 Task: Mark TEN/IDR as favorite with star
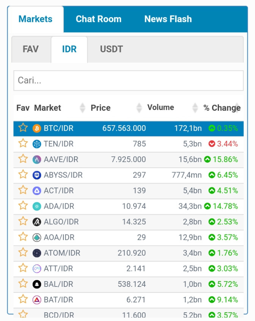tap(23, 143)
